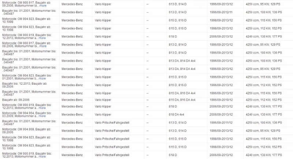Viewport: 293px width, 159px height.
Task: Click Mercedes-Benz in the 818 DA 4x4 row
Action: pos(72,115)
